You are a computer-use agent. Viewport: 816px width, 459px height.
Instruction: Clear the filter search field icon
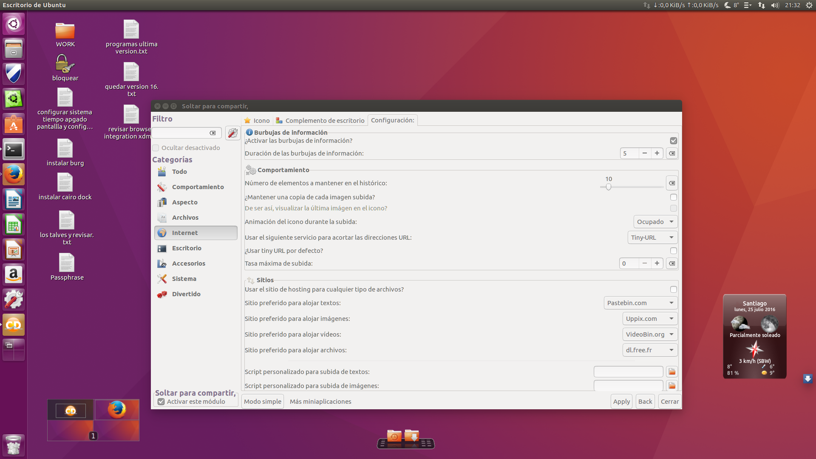point(212,133)
